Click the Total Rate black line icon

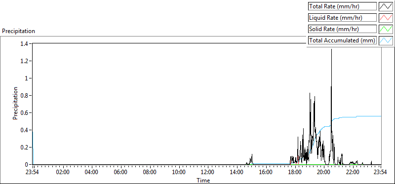coord(386,6)
